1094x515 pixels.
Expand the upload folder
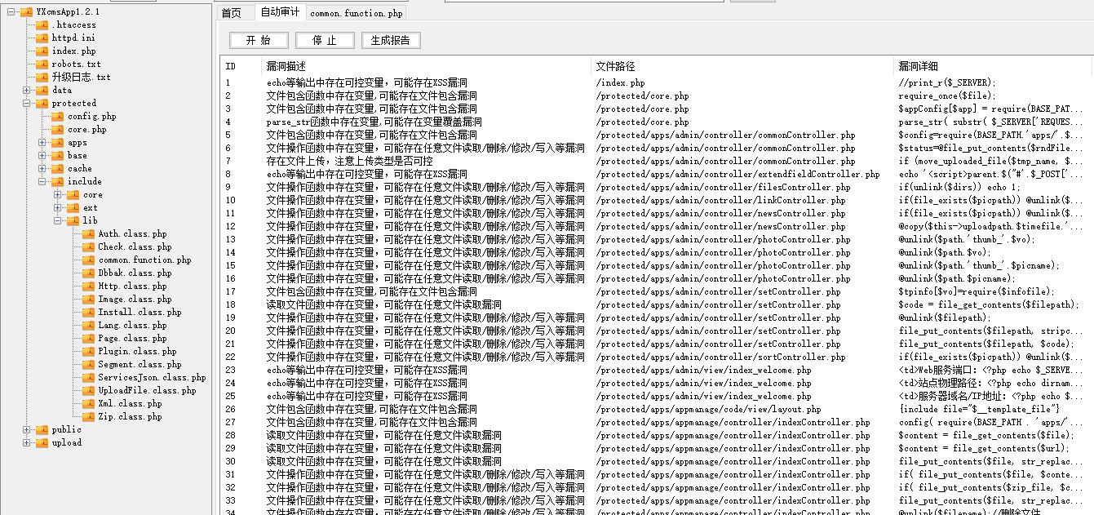pyautogui.click(x=27, y=443)
